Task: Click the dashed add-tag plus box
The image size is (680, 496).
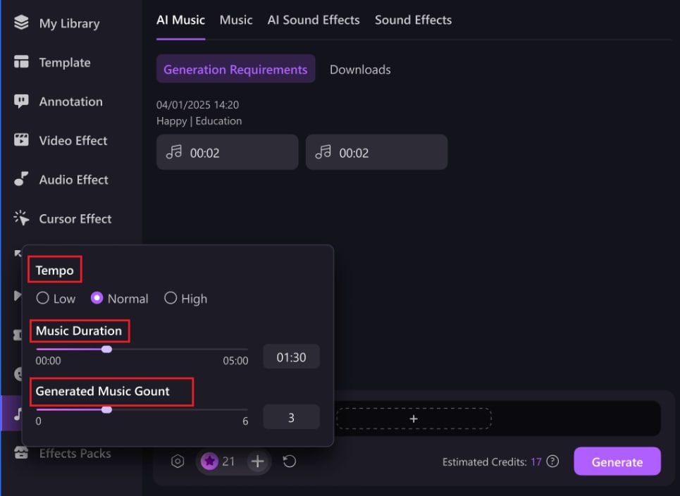Action: coord(414,418)
